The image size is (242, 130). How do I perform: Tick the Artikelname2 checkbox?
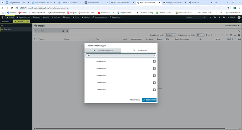154,69
